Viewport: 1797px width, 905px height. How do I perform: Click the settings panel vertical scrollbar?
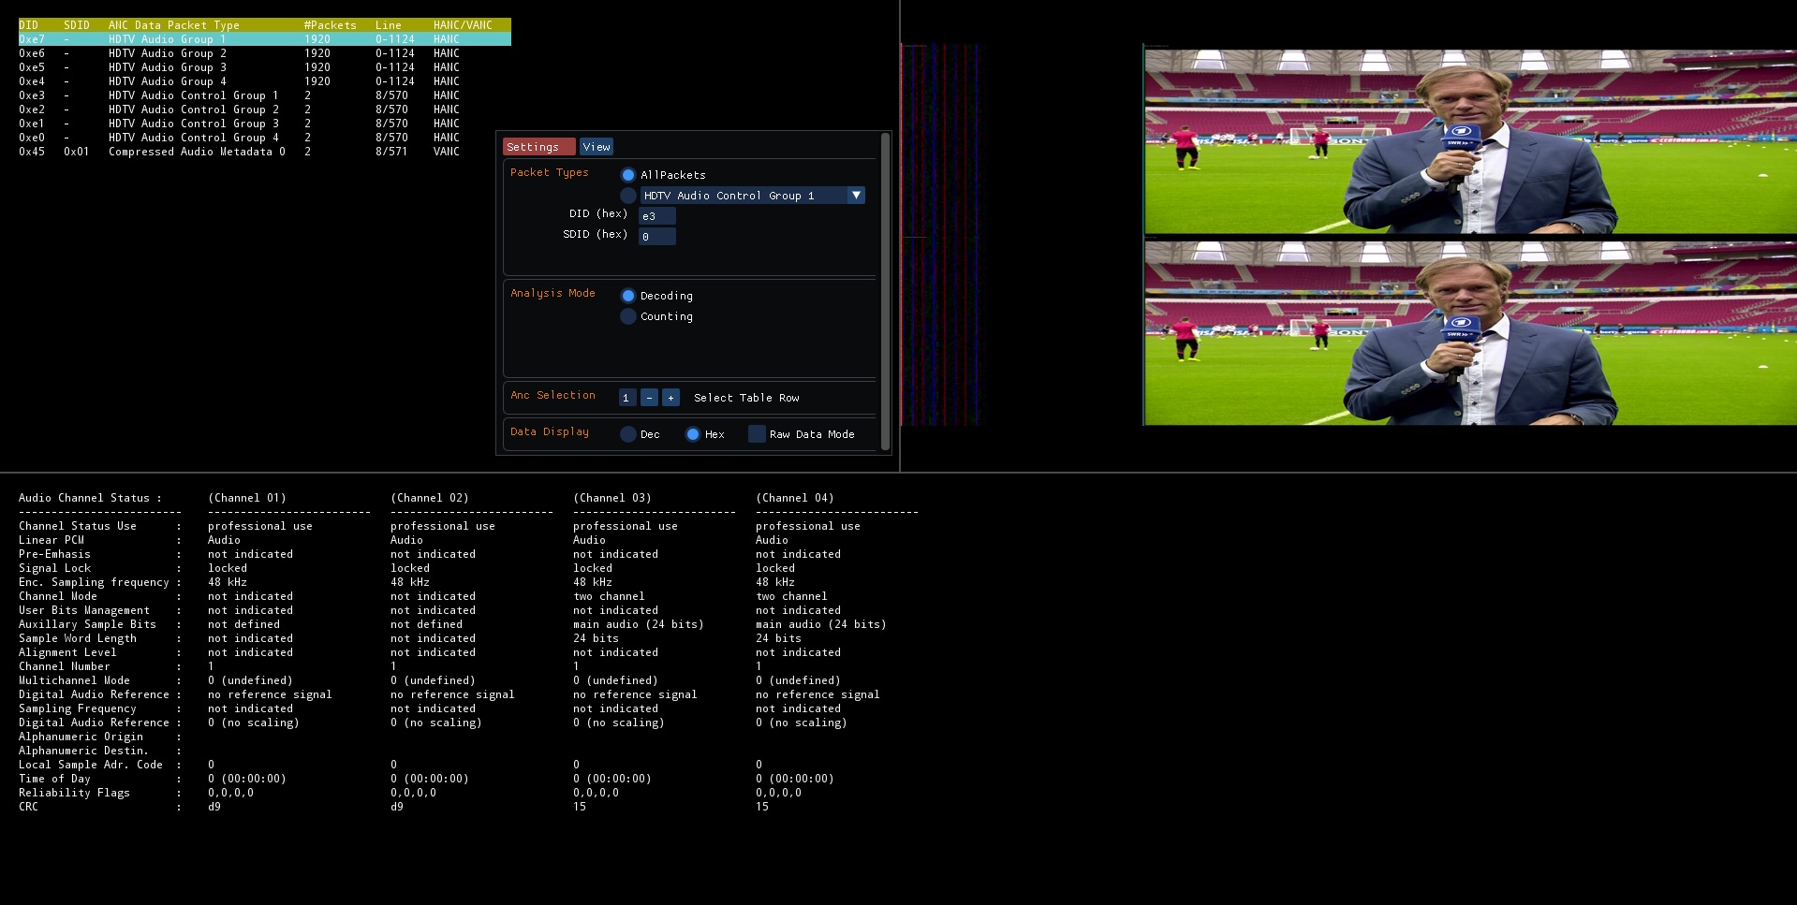click(x=885, y=292)
